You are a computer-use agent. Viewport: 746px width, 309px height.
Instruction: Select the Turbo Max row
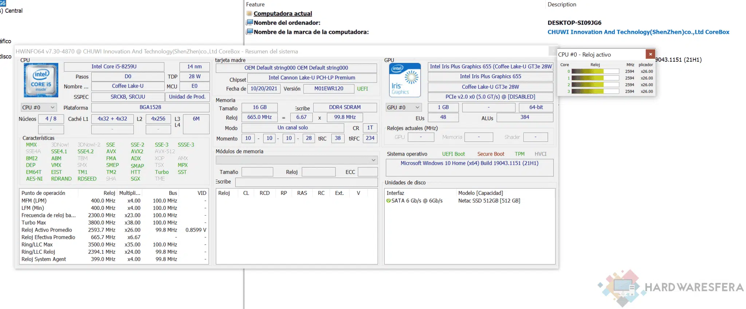click(114, 223)
